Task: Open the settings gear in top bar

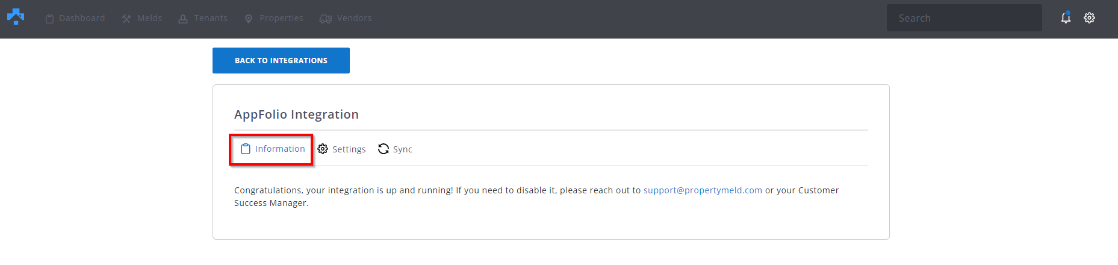Action: point(1089,18)
